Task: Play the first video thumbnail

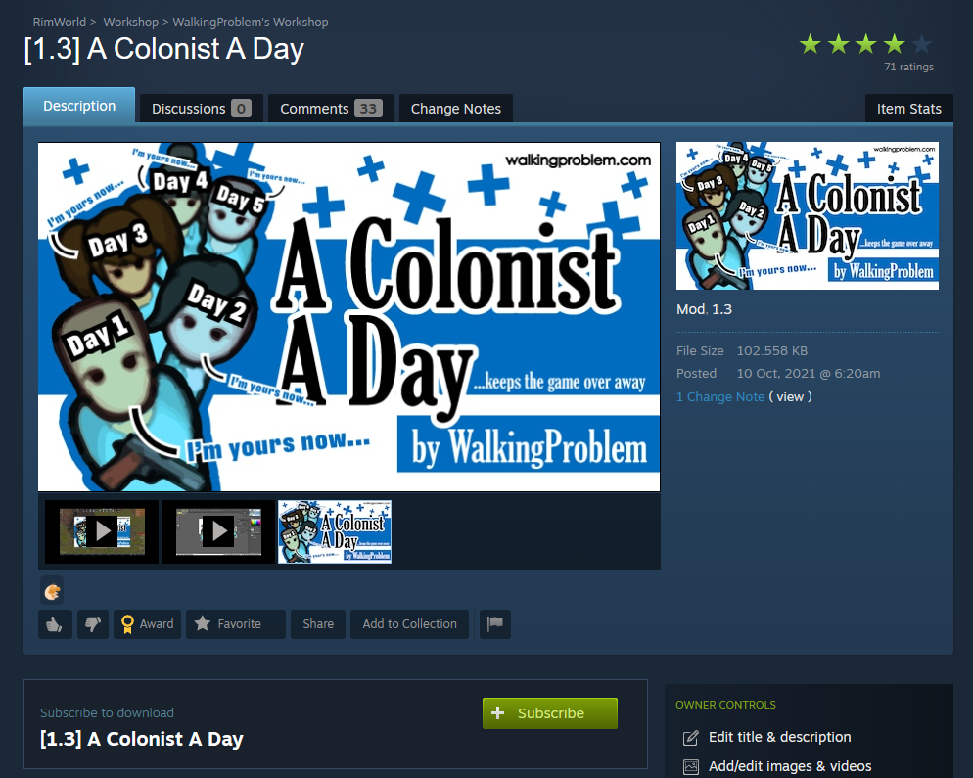Action: pos(103,531)
